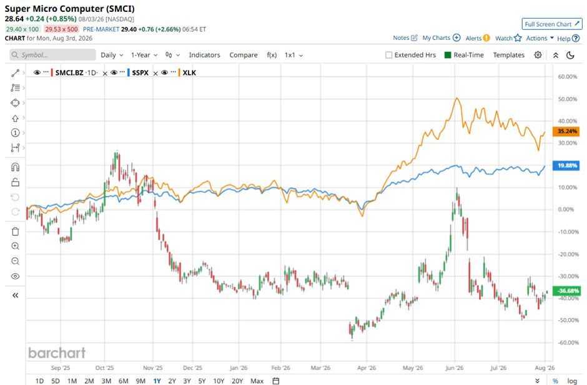
Task: Open Help question mark icon
Action: pos(576,38)
